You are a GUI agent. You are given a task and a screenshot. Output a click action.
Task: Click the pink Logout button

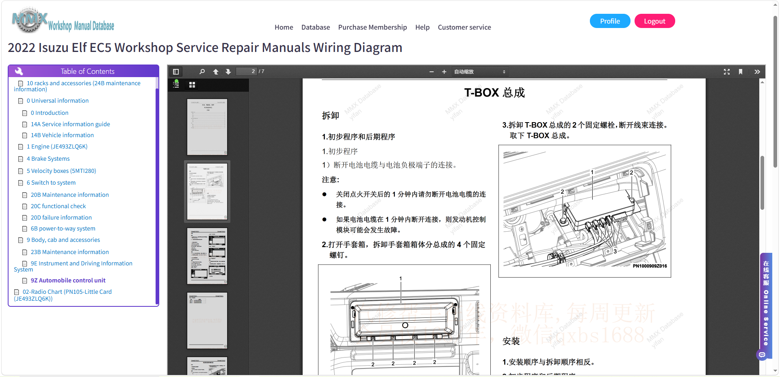point(654,21)
